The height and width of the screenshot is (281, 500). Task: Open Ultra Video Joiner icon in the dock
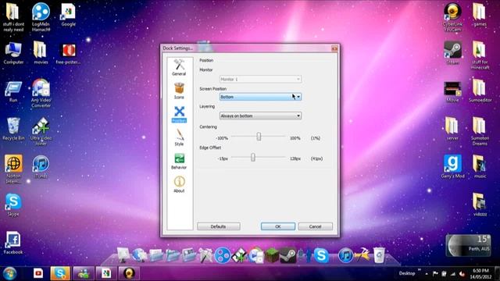click(239, 255)
